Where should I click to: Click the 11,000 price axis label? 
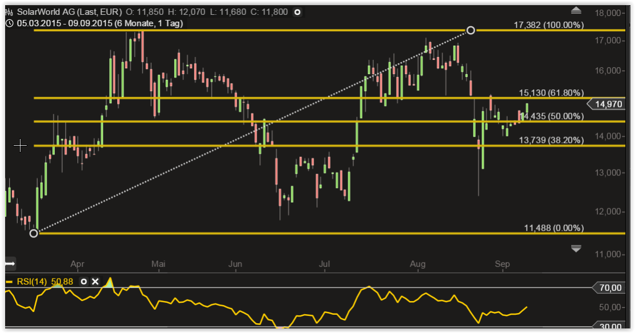[608, 254]
